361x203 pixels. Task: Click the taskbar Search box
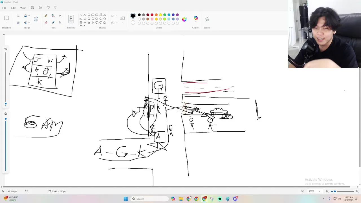(x=149, y=199)
